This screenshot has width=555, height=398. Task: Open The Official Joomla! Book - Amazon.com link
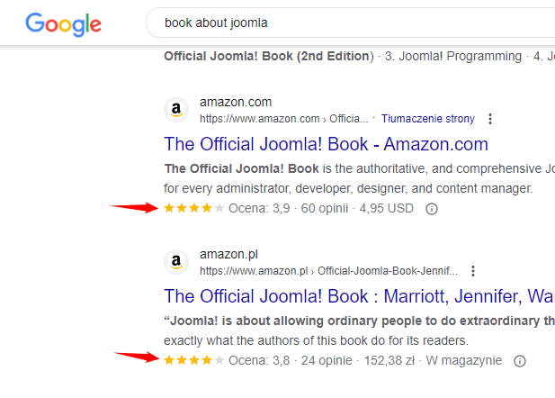(326, 144)
